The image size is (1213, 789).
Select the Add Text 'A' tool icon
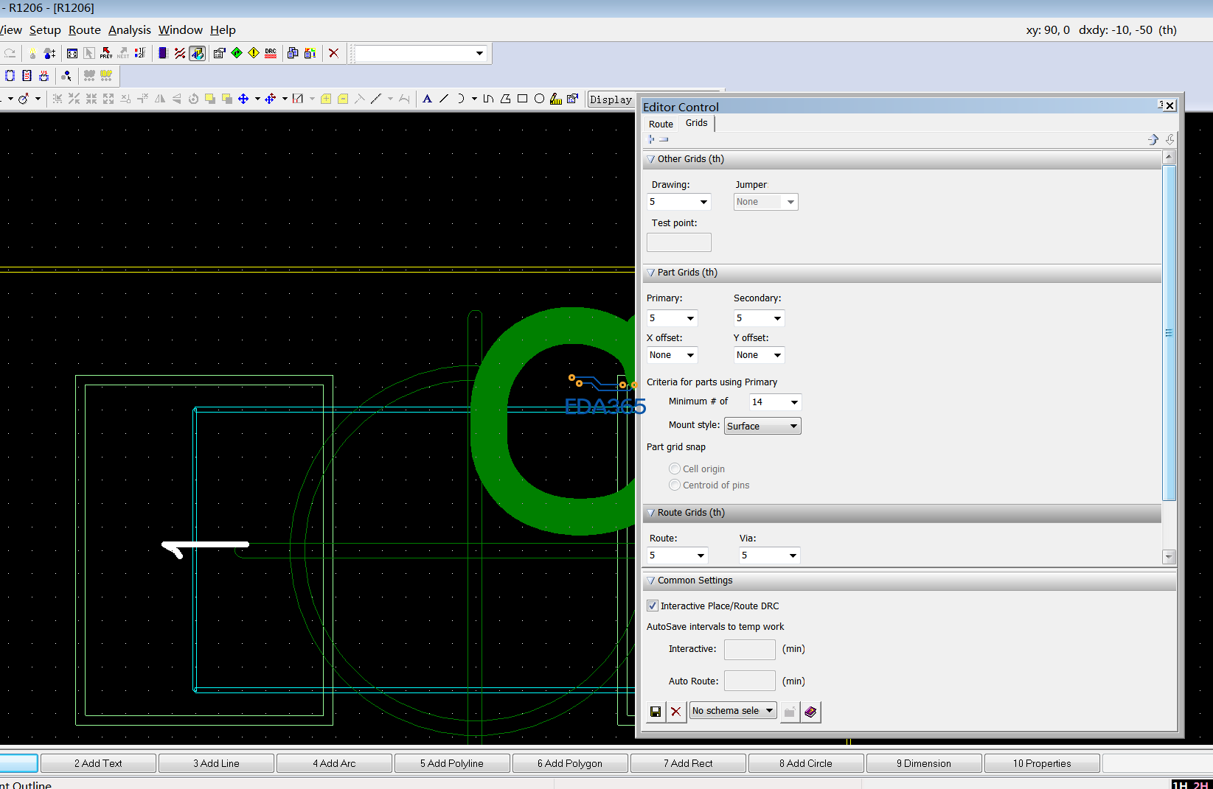(427, 99)
